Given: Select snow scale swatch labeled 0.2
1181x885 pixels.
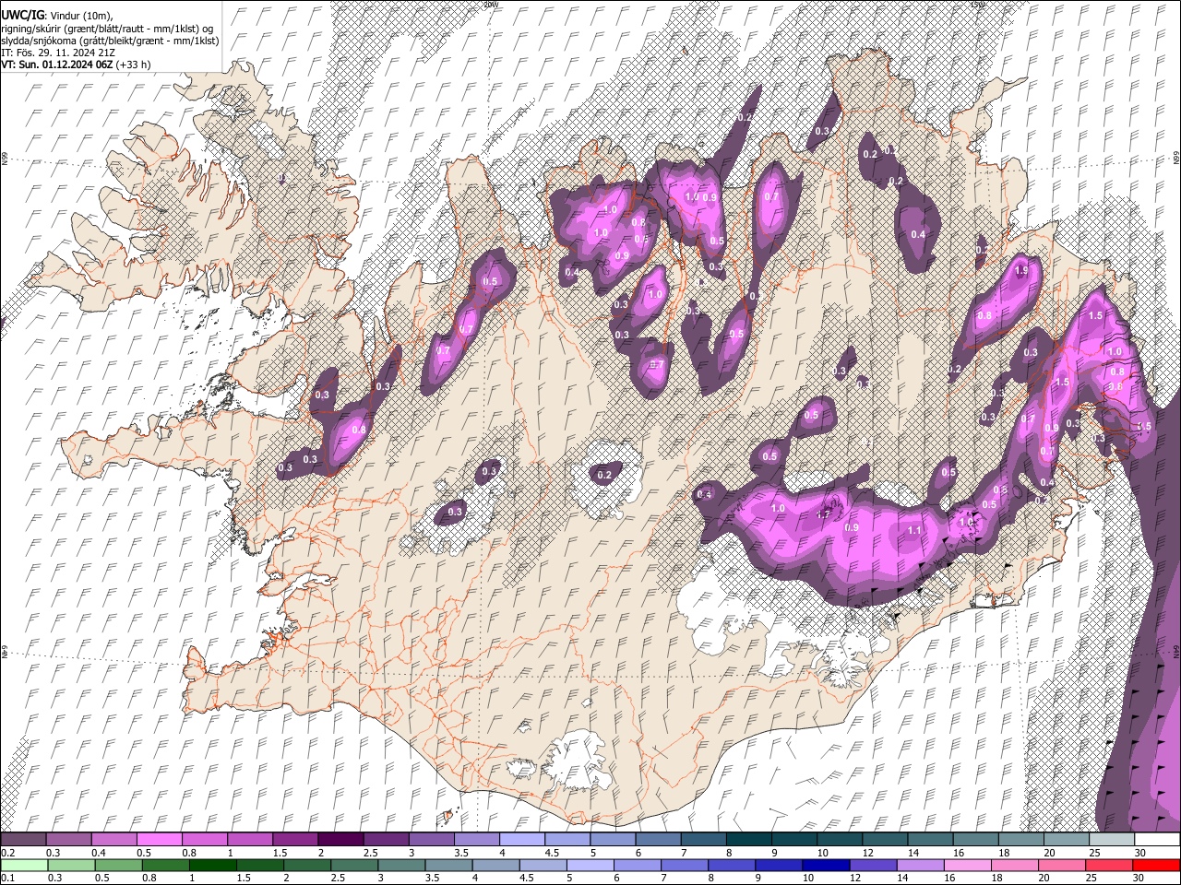Looking at the screenshot, I should [23, 839].
